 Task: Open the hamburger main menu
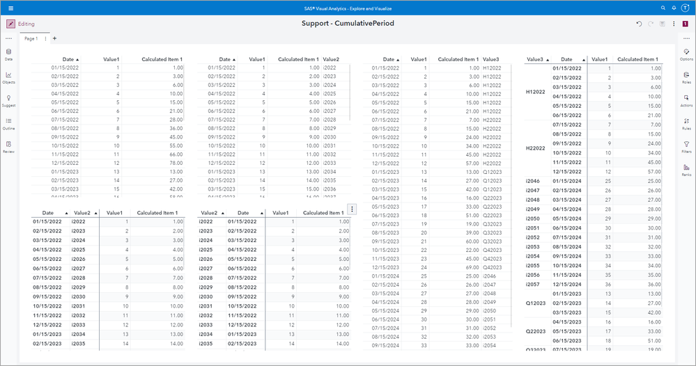click(x=10, y=8)
